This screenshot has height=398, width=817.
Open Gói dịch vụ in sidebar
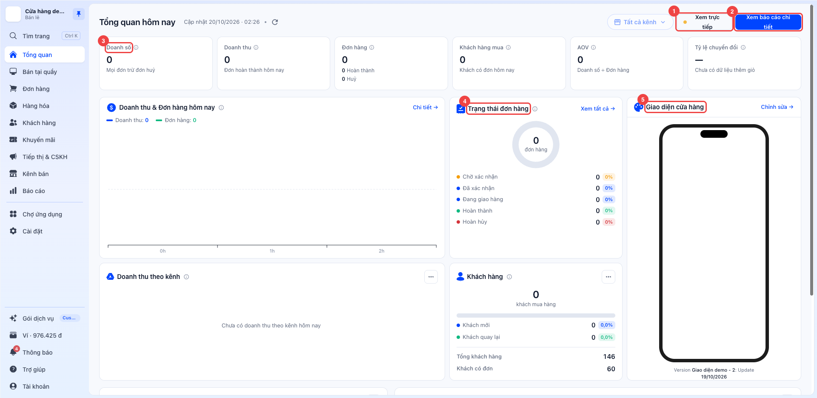45,318
